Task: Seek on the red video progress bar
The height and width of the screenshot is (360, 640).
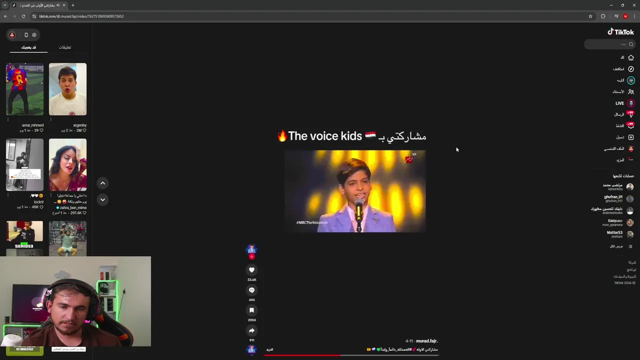Action: tap(352, 355)
